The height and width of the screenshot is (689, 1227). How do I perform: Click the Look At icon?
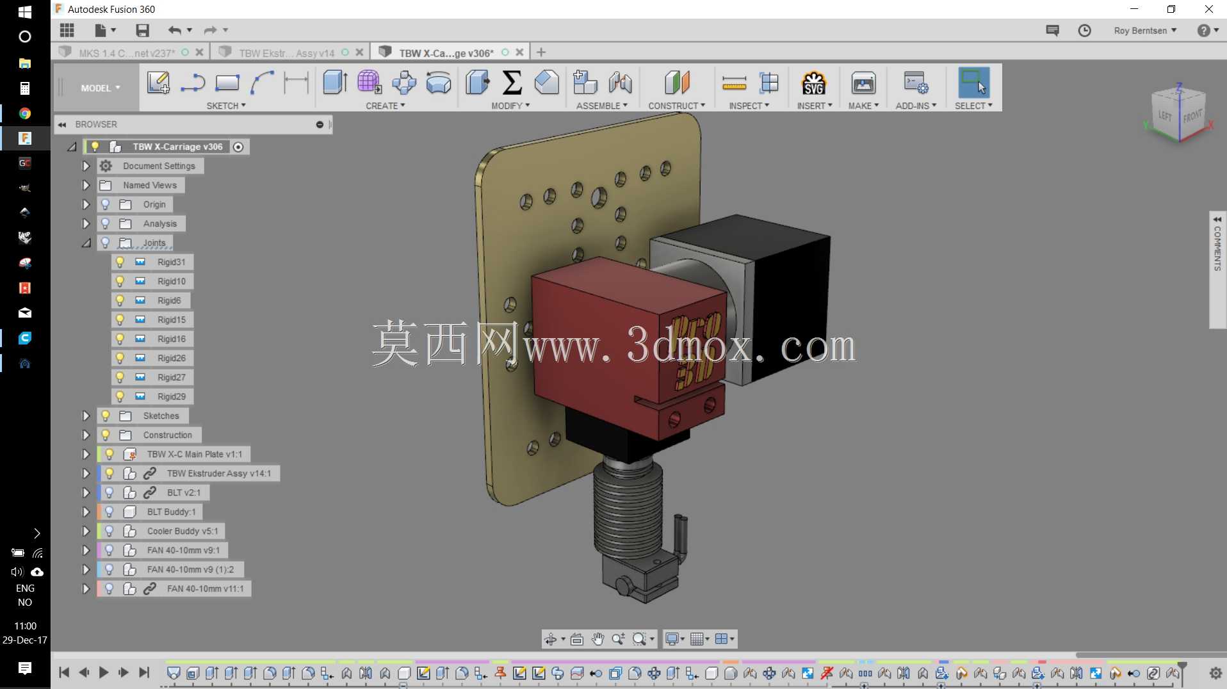pos(577,638)
